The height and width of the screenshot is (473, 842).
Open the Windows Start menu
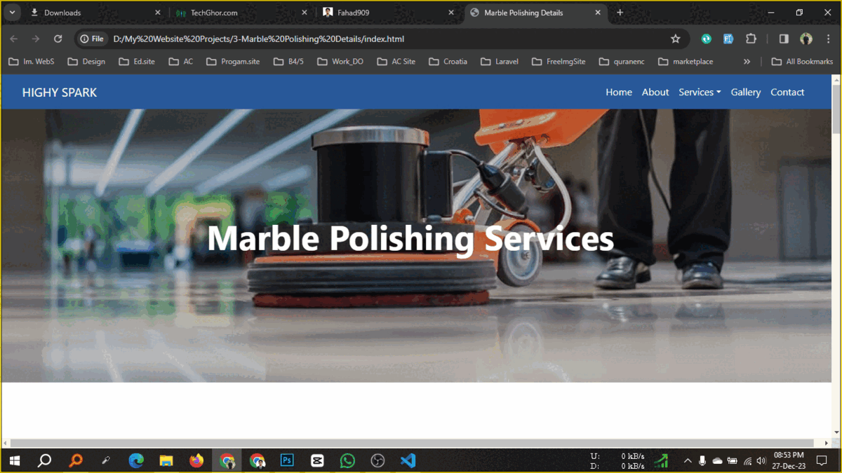click(14, 460)
